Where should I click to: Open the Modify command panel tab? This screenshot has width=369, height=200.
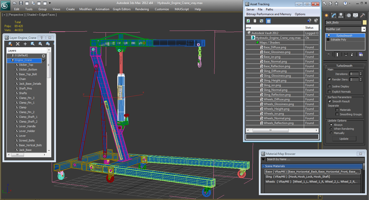click(334, 15)
